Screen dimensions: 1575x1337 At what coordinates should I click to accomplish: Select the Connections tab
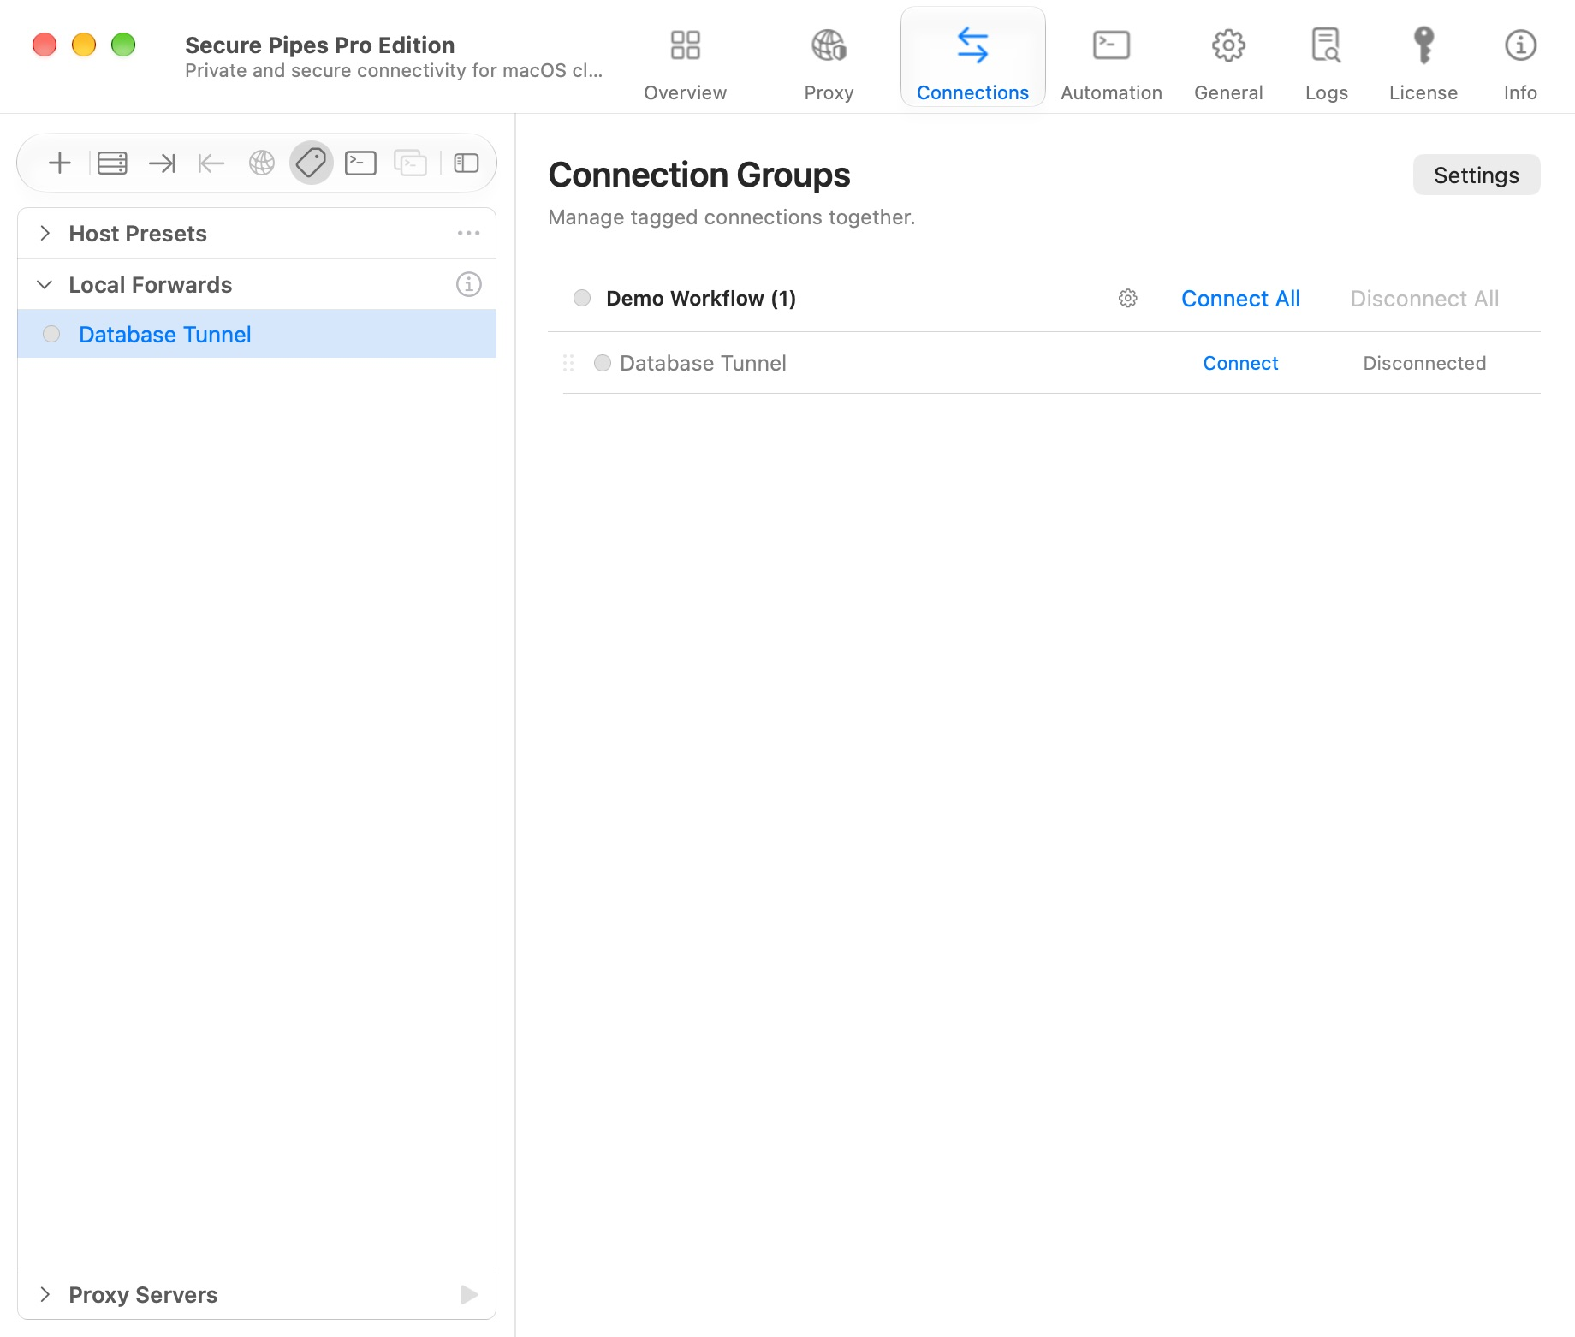[x=972, y=57]
